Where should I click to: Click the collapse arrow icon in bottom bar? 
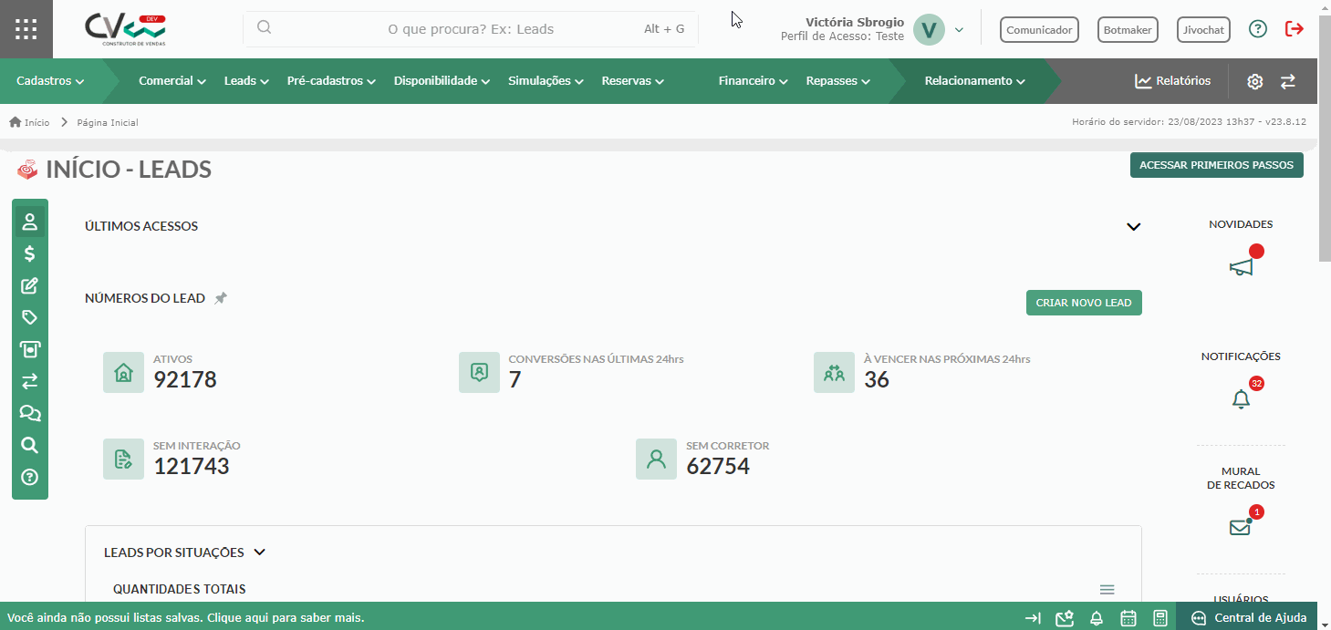(x=1033, y=618)
